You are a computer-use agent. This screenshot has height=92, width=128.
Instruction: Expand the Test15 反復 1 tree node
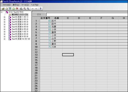4,17
